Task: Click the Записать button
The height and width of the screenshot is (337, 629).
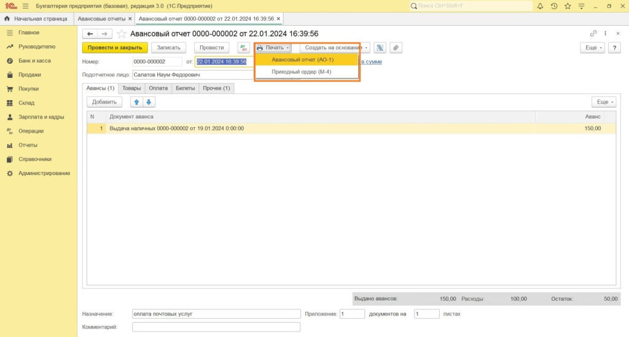Action: point(169,47)
